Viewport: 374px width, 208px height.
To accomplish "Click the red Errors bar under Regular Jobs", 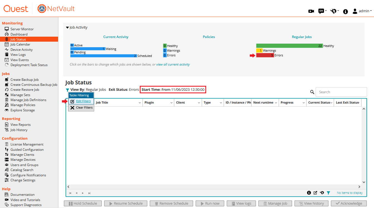I will click(265, 55).
